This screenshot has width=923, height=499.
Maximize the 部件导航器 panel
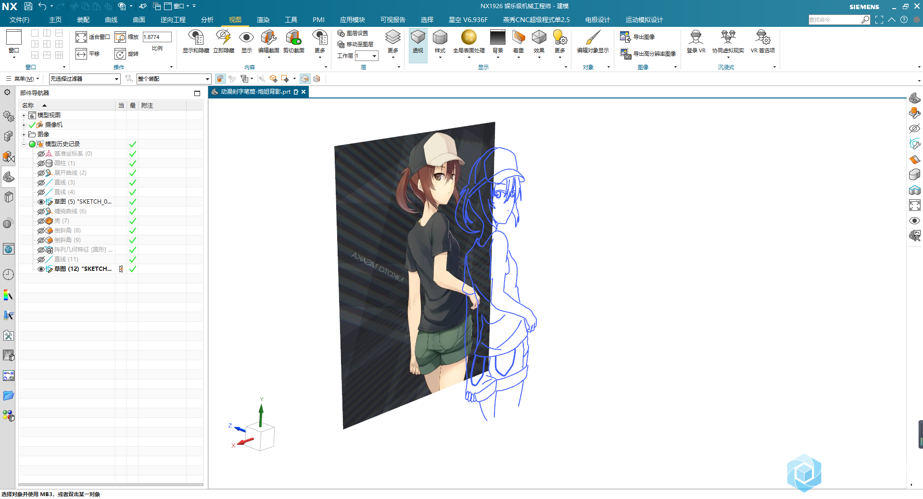coord(197,93)
